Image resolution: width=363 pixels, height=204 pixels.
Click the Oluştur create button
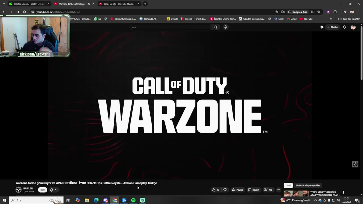tap(332, 27)
